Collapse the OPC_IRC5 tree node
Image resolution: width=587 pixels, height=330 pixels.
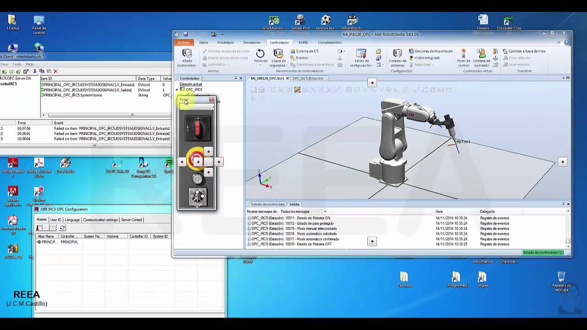pos(177,90)
